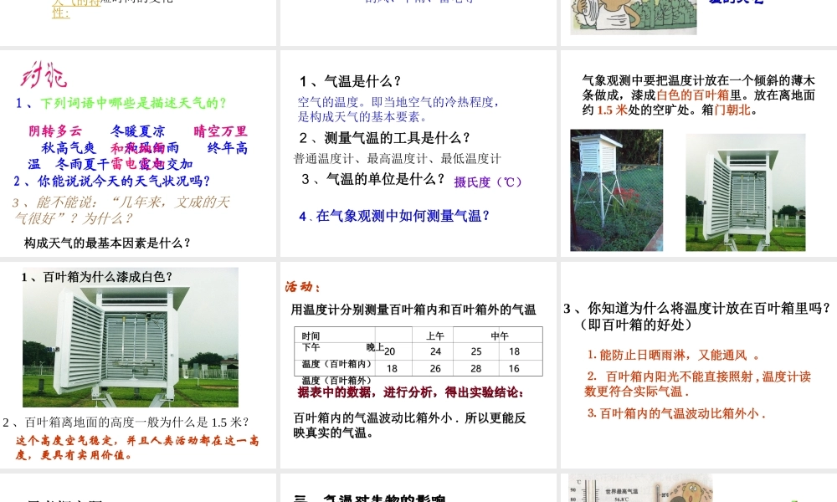Click the phrase 秋高气爽
This screenshot has width=837, height=502.
coord(69,148)
